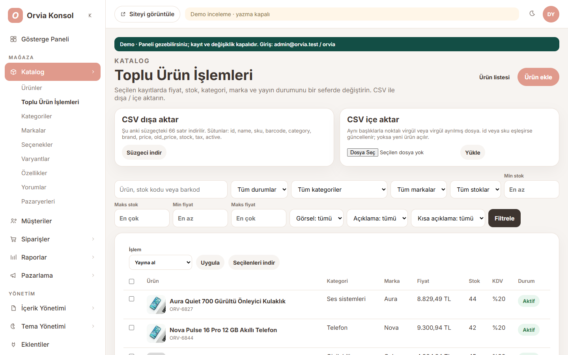Image resolution: width=568 pixels, height=355 pixels.
Task: Click the Tema Yönetimi palette icon
Action: [x=13, y=326]
